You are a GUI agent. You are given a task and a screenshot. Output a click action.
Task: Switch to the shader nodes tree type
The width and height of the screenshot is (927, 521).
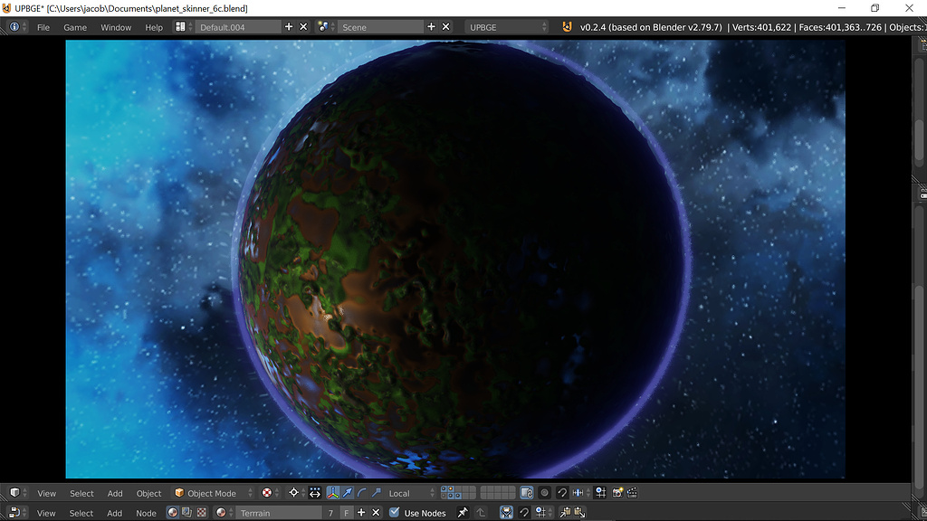click(x=172, y=513)
